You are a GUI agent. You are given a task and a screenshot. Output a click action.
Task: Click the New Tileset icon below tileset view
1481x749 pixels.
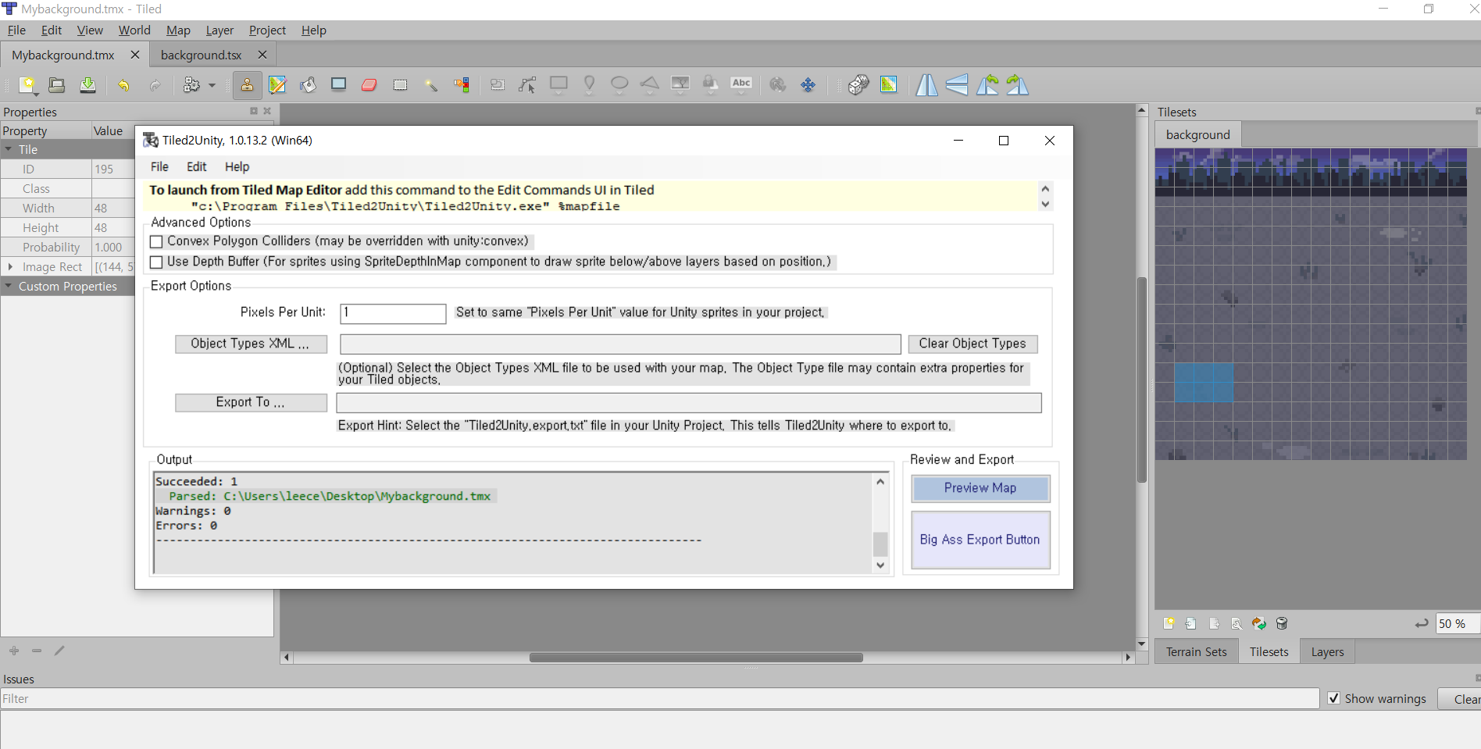click(1169, 623)
